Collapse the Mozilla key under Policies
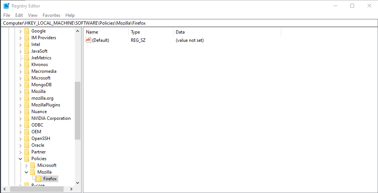Image resolution: width=378 pixels, height=193 pixels. [27, 172]
